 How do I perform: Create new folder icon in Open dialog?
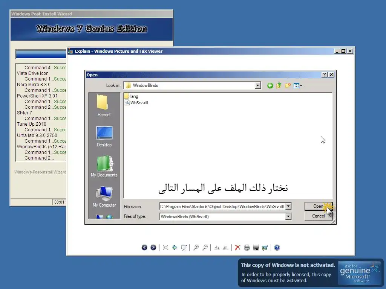point(288,85)
